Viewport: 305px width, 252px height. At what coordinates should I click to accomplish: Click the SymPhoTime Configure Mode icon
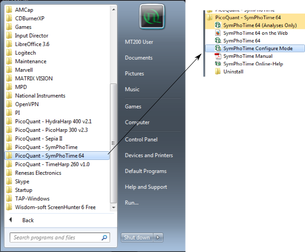pos(218,49)
